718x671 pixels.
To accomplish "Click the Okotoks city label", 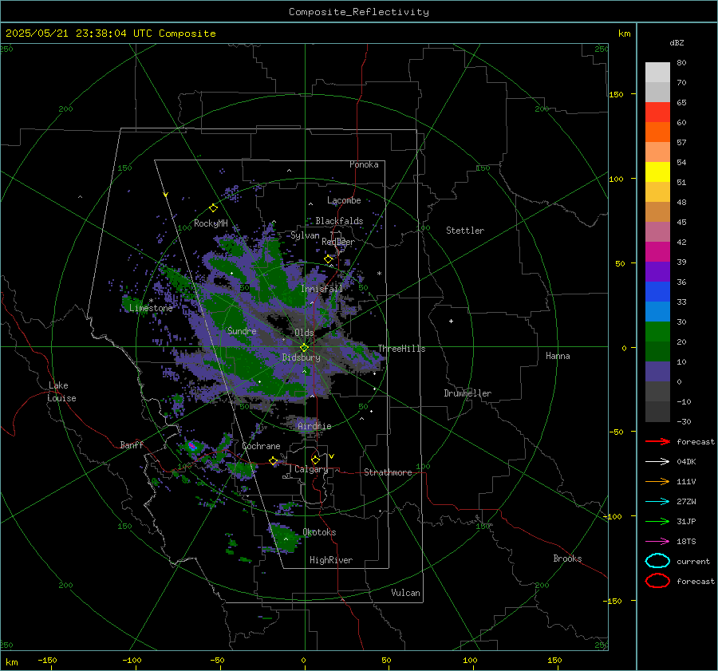I will tap(319, 532).
